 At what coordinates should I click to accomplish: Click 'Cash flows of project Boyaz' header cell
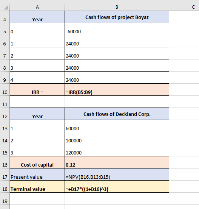coord(117,17)
